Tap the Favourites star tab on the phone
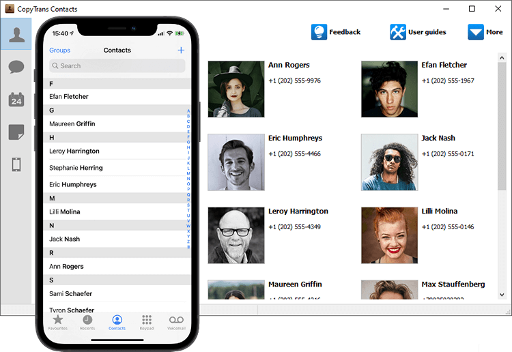Screen dimensions: 512x352 pyautogui.click(x=58, y=322)
